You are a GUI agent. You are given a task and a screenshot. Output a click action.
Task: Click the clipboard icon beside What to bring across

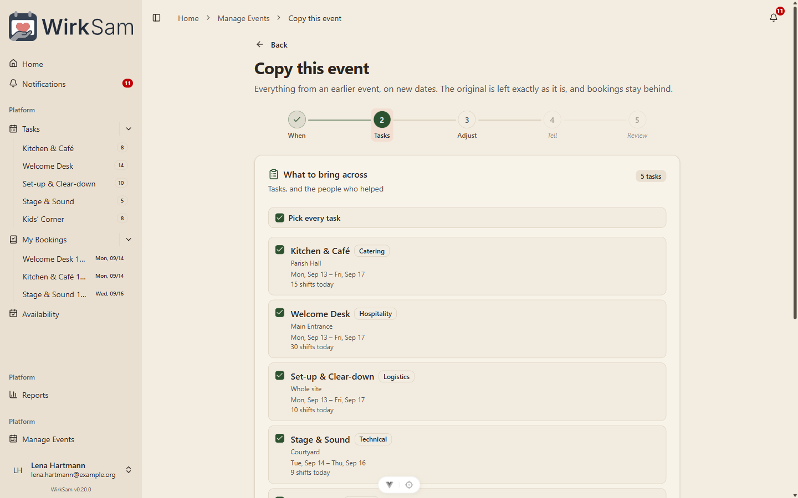coord(273,174)
